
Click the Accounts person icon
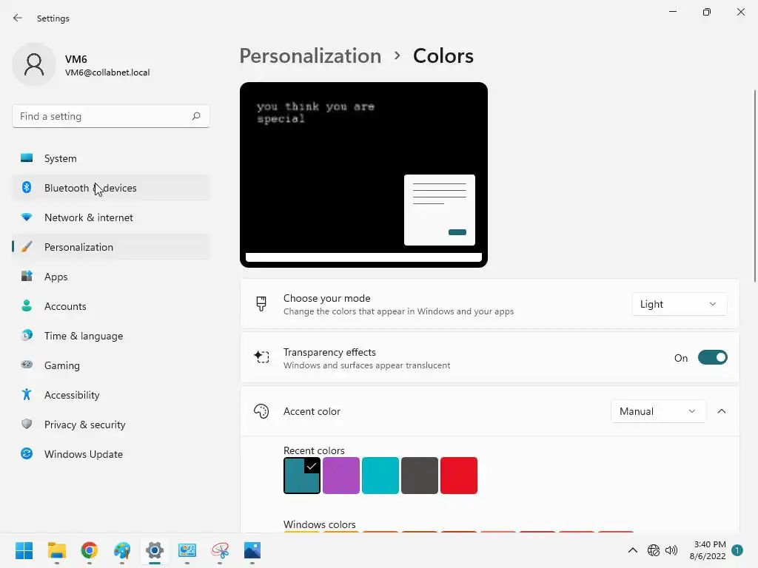pyautogui.click(x=27, y=305)
